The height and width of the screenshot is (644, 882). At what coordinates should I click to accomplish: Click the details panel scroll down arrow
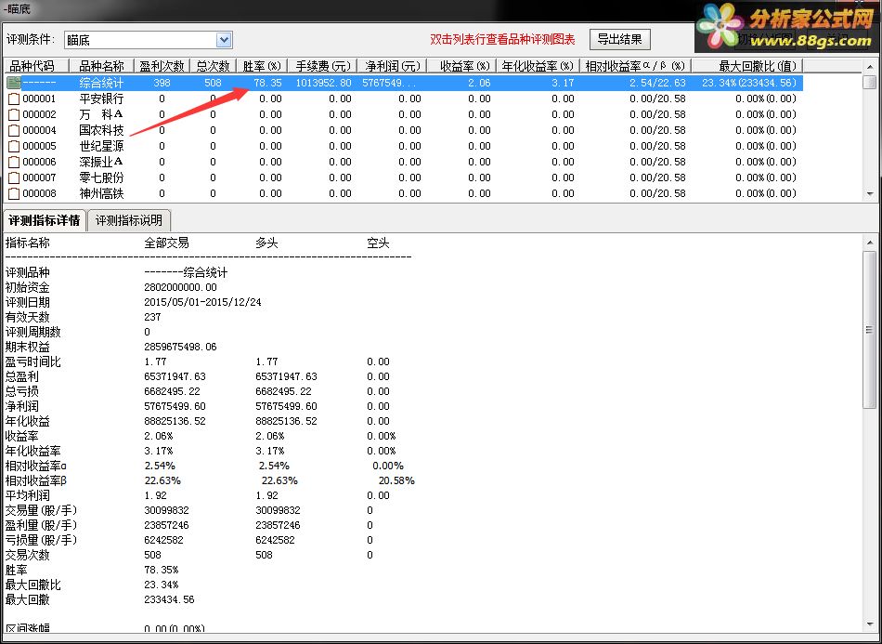coord(870,624)
